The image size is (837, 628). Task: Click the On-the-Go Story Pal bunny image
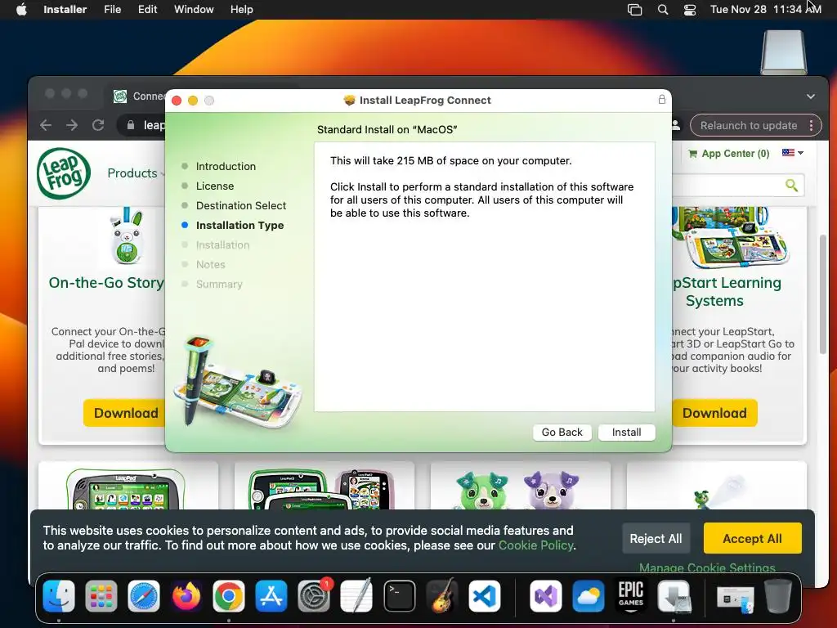coord(126,236)
